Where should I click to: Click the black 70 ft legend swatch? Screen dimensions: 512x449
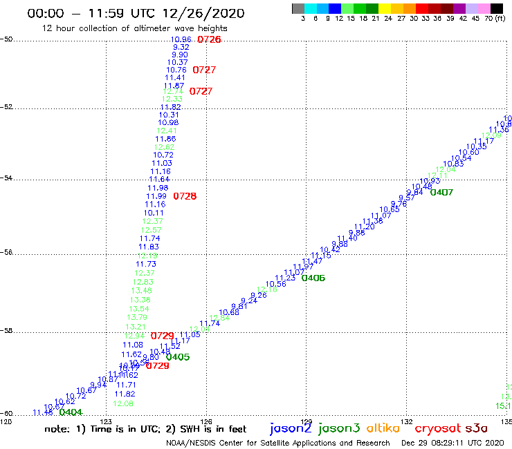497,8
